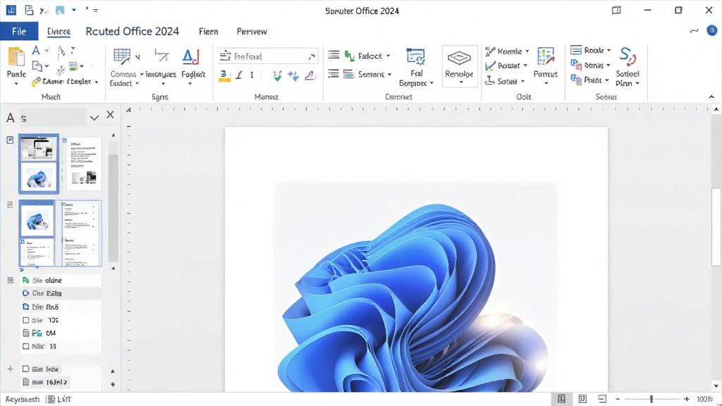Click the 100% zoom level
This screenshot has width=722, height=406.
[x=705, y=399]
